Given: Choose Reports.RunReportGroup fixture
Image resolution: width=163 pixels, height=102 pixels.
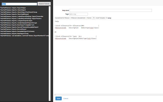Looking at the screenshot, I should pos(14,33).
